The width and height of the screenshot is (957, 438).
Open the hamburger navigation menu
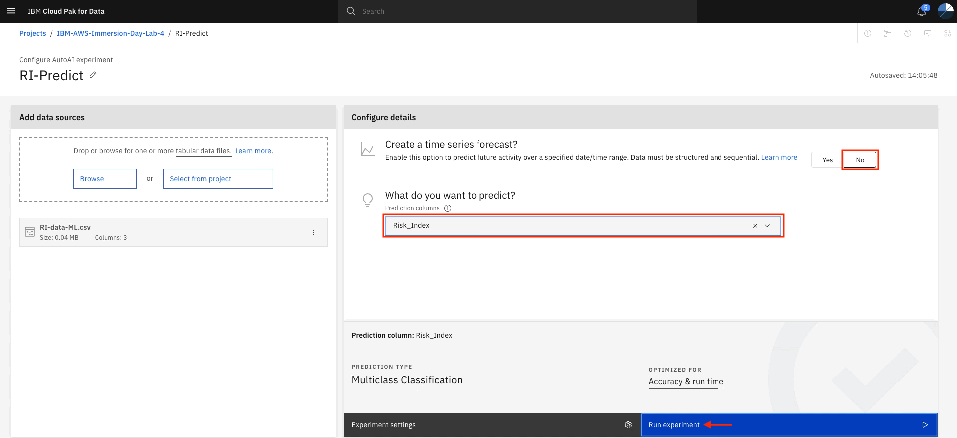(11, 11)
